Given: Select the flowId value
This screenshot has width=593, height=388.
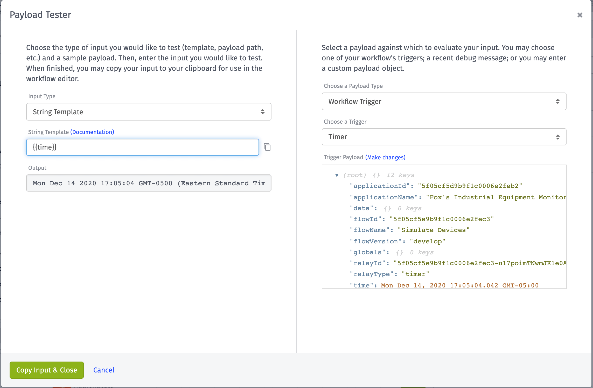Looking at the screenshot, I should [442, 219].
